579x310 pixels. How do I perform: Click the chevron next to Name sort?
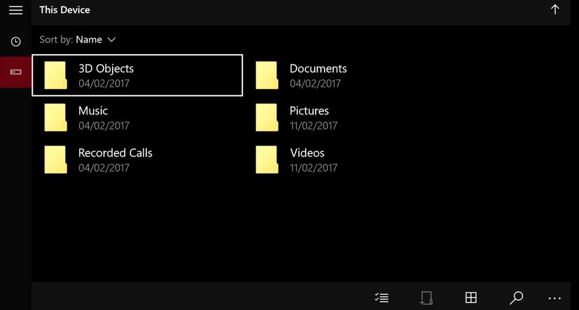pyautogui.click(x=111, y=40)
